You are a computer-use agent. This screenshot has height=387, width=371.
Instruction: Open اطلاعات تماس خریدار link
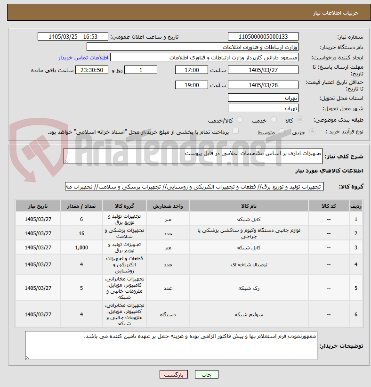[83, 58]
